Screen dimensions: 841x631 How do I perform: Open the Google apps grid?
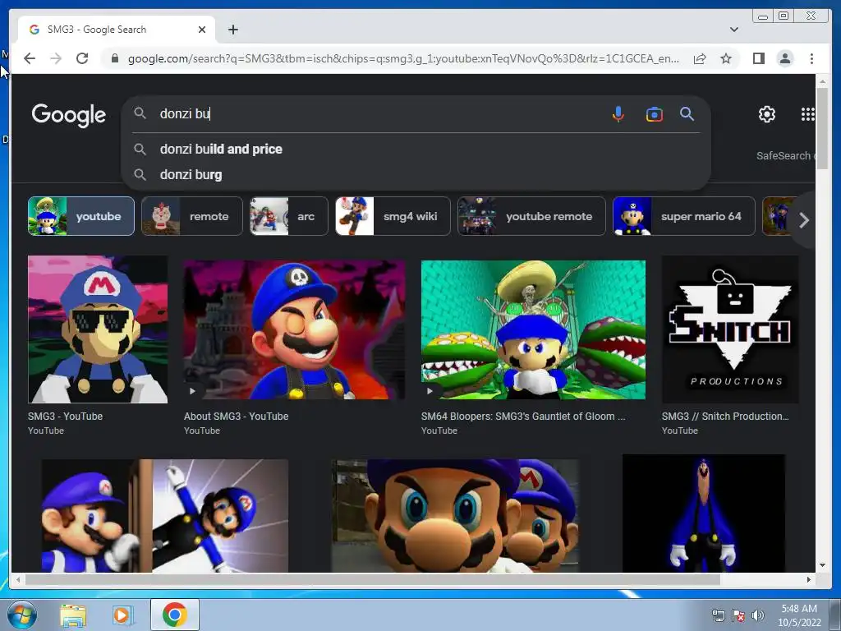tap(807, 113)
